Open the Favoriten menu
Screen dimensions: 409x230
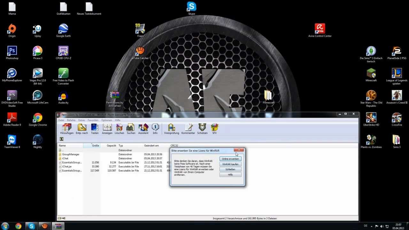[x=93, y=120]
